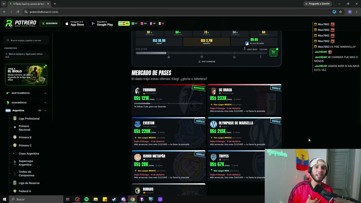Open Steam from the taskbar

tap(114, 199)
